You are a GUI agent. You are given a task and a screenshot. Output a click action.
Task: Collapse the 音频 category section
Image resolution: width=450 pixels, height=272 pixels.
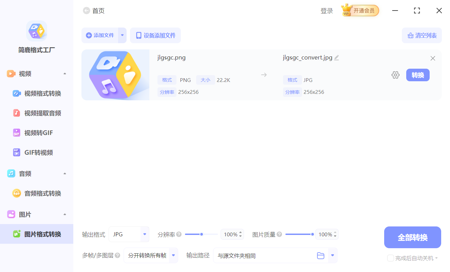coord(64,173)
